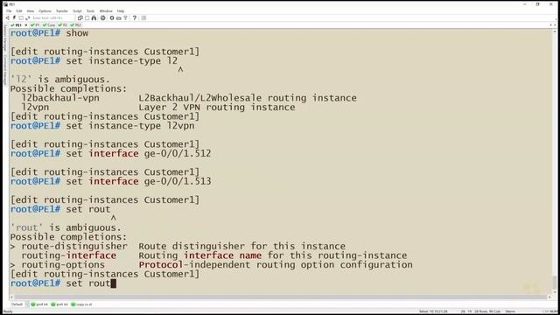560x315 pixels.
Task: Open the Tools menu
Action: point(91,11)
